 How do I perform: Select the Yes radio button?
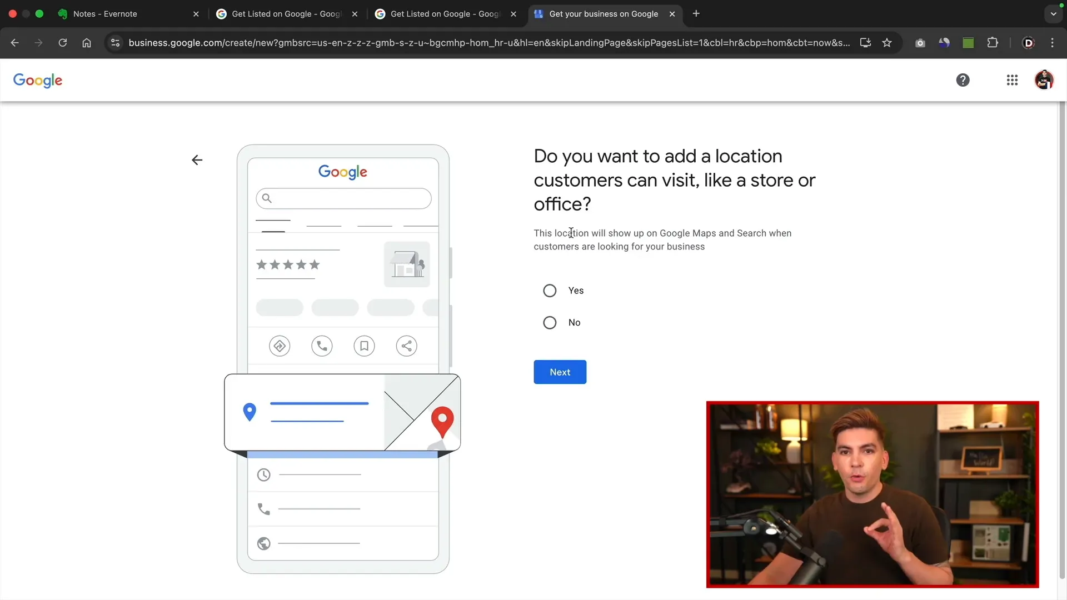point(550,291)
